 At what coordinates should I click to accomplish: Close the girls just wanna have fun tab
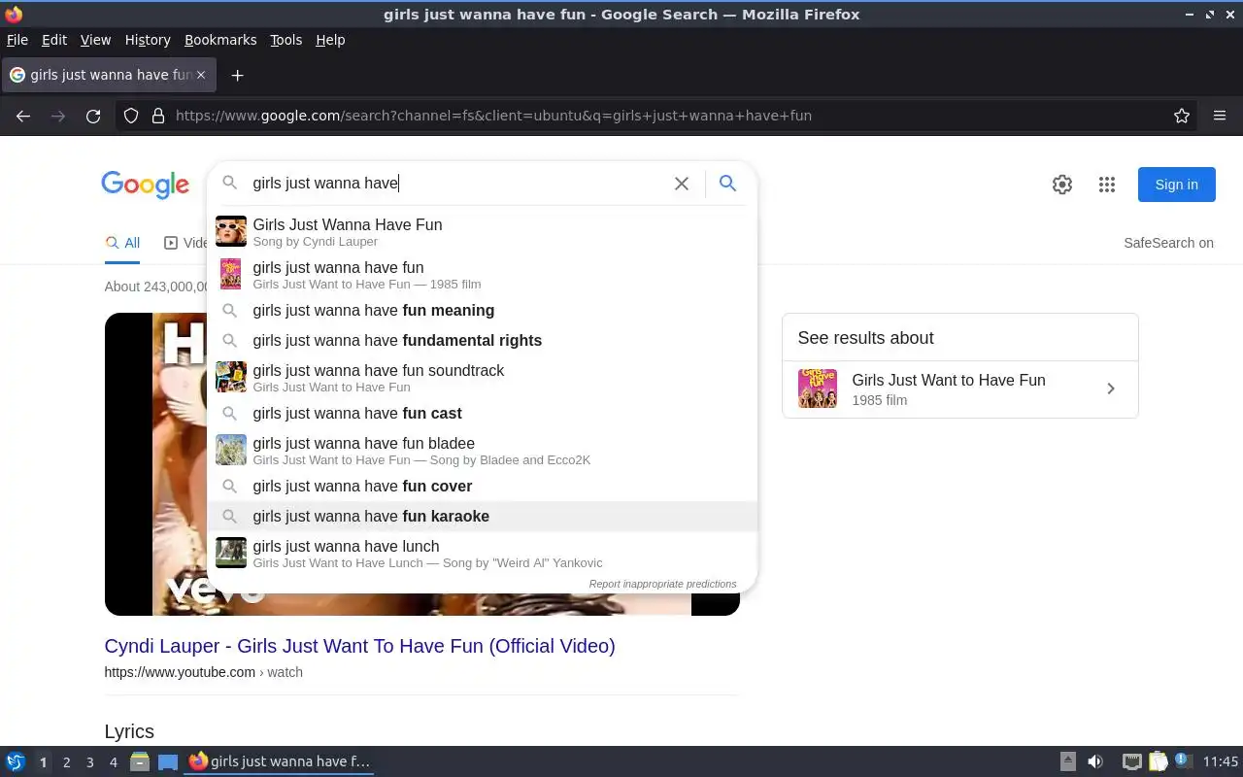(202, 75)
